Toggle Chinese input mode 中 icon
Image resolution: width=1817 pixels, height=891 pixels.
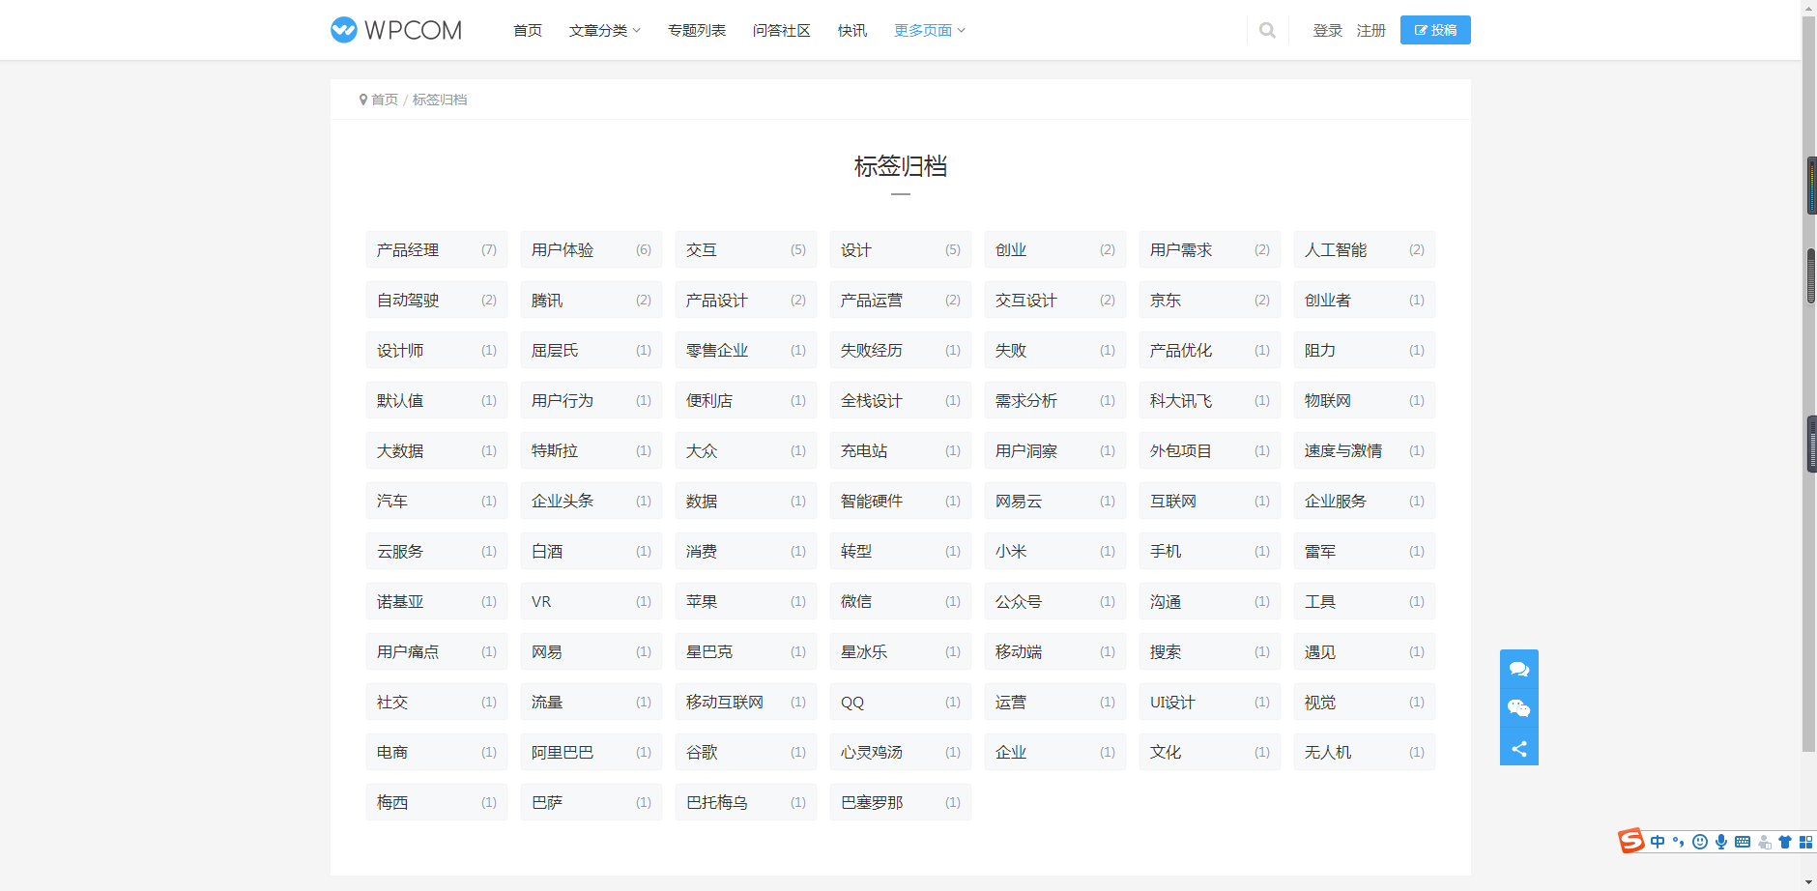point(1658,842)
